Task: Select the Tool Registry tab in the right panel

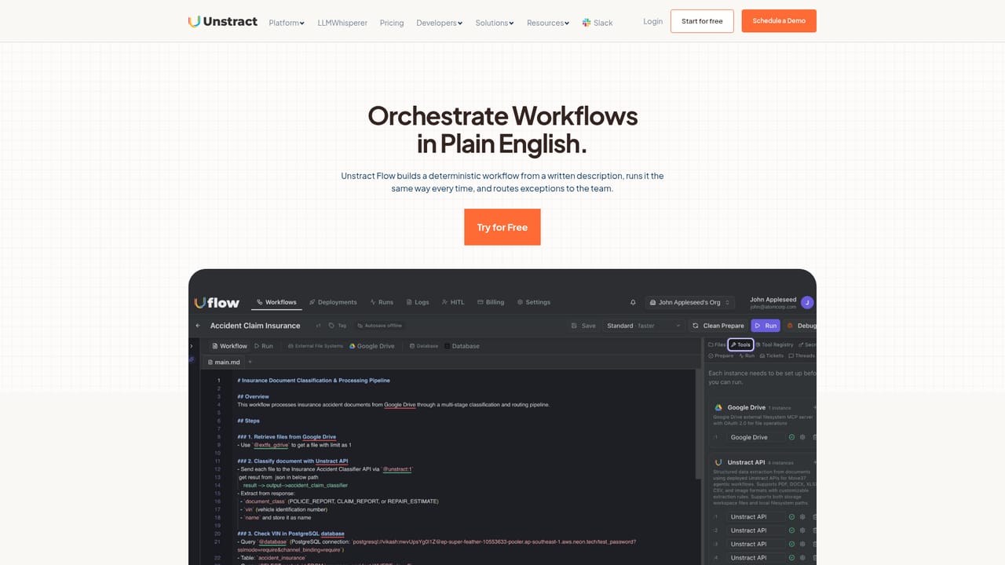Action: pyautogui.click(x=774, y=344)
